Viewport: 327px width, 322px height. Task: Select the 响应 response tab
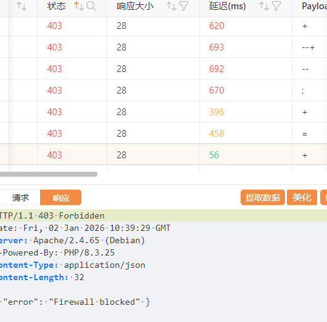[x=60, y=197]
